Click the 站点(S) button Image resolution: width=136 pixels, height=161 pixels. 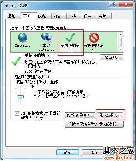pyautogui.click(x=111, y=57)
